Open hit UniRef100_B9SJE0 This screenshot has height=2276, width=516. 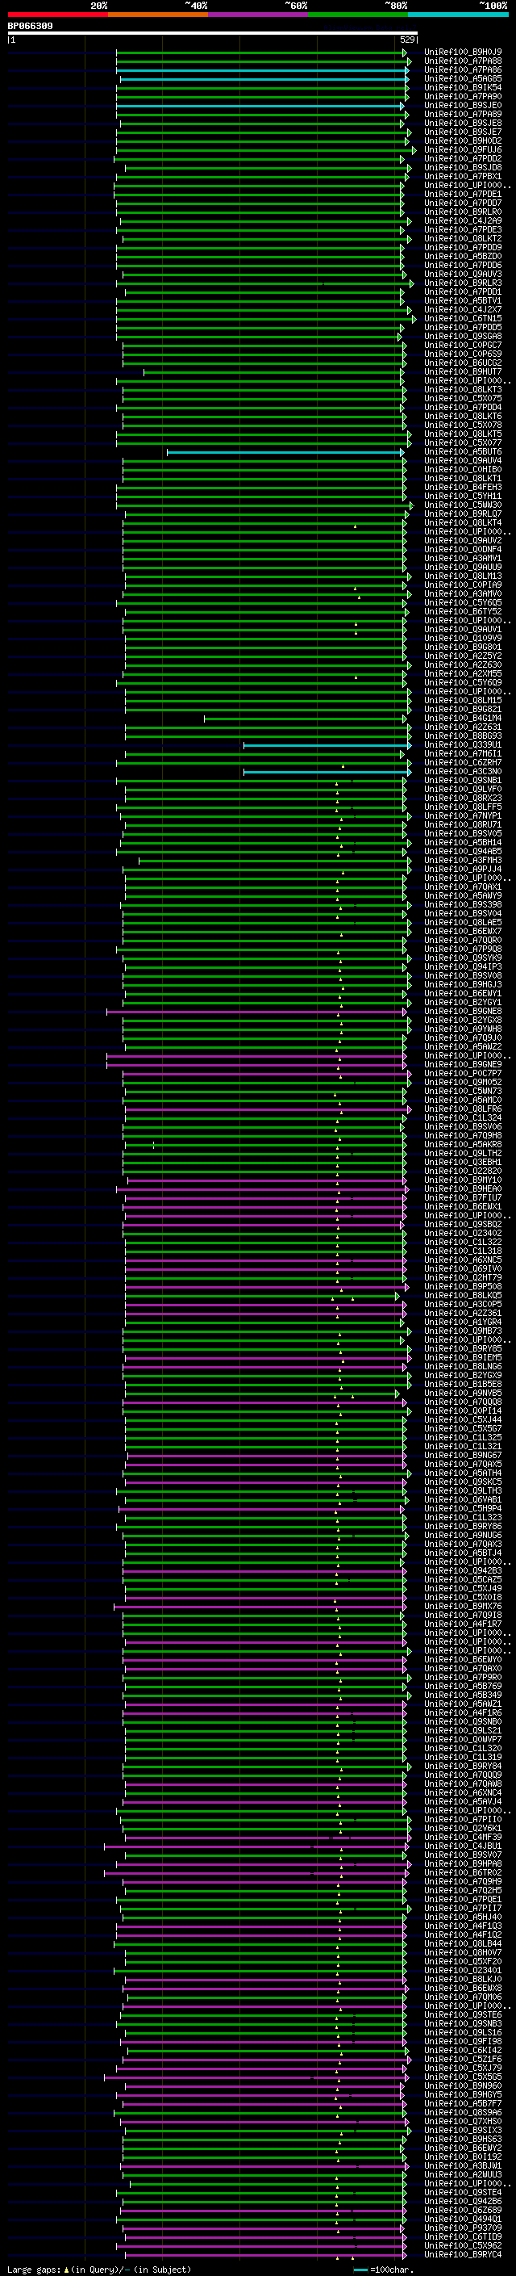(463, 105)
